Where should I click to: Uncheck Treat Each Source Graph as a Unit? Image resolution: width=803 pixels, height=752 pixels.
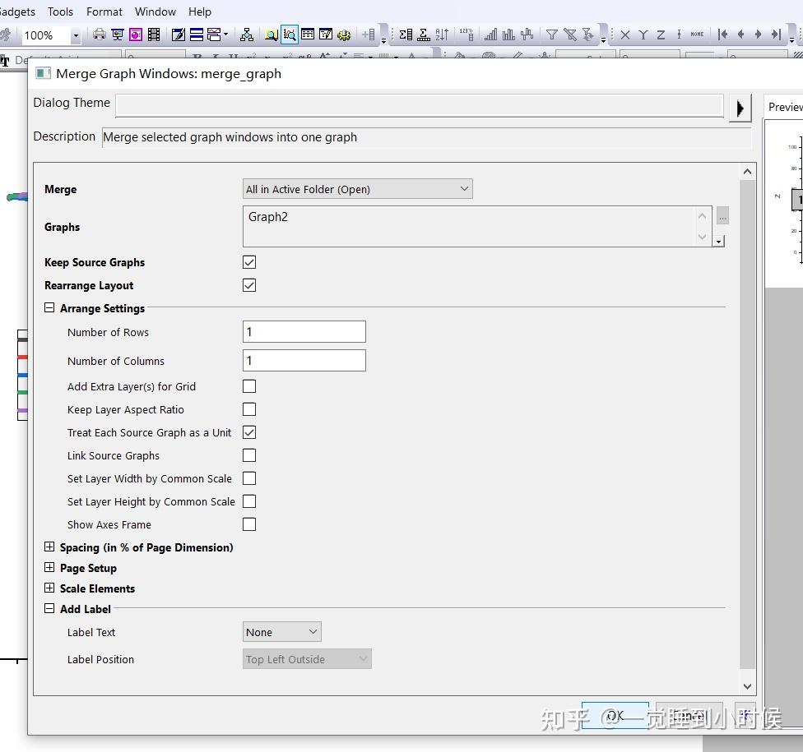coord(249,432)
